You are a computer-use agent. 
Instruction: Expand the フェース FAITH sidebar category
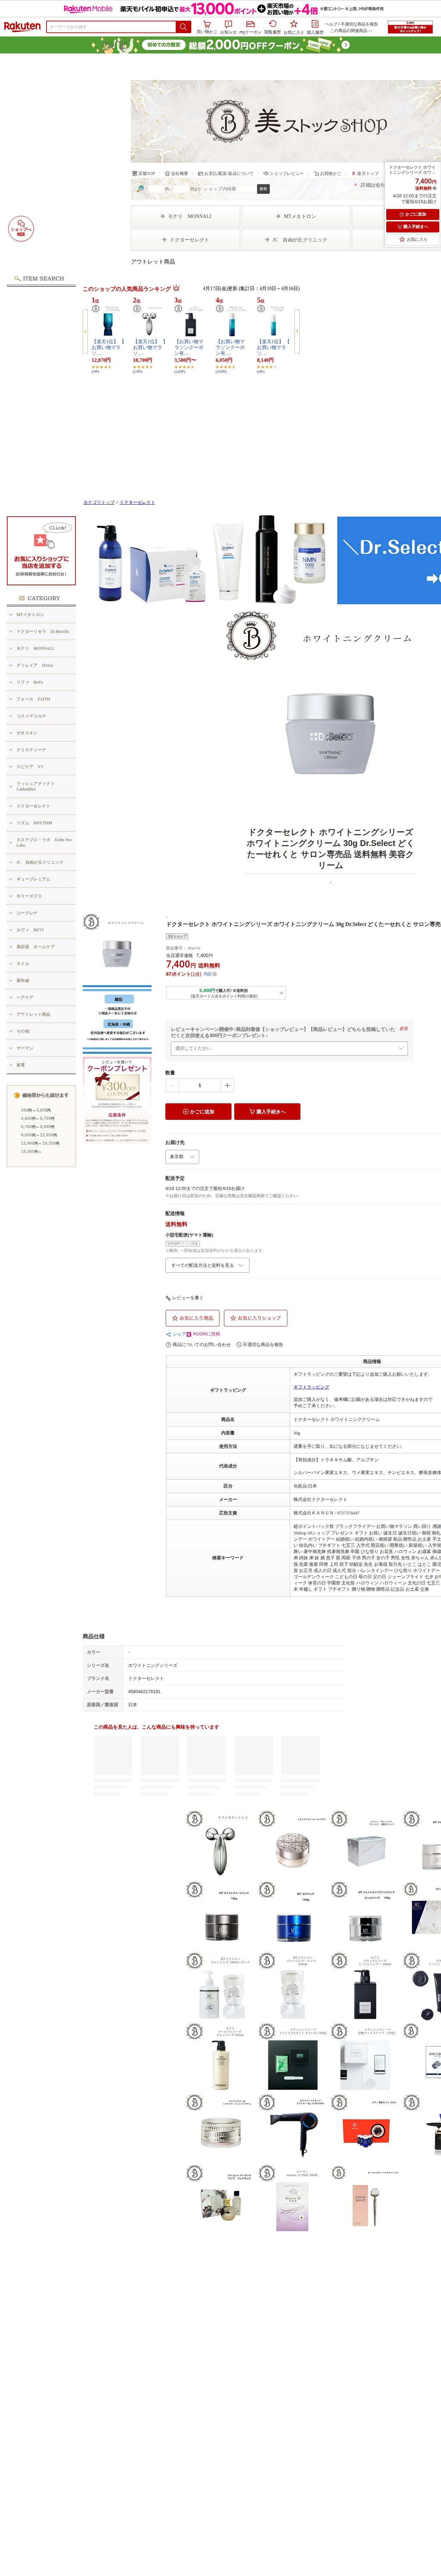pos(41,699)
